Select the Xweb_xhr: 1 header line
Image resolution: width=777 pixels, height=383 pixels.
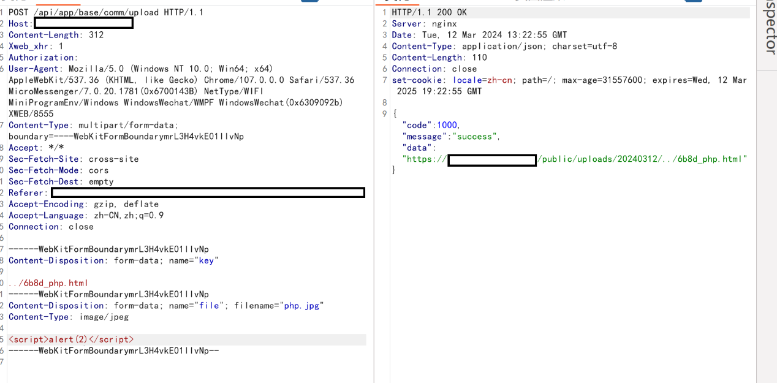(36, 46)
